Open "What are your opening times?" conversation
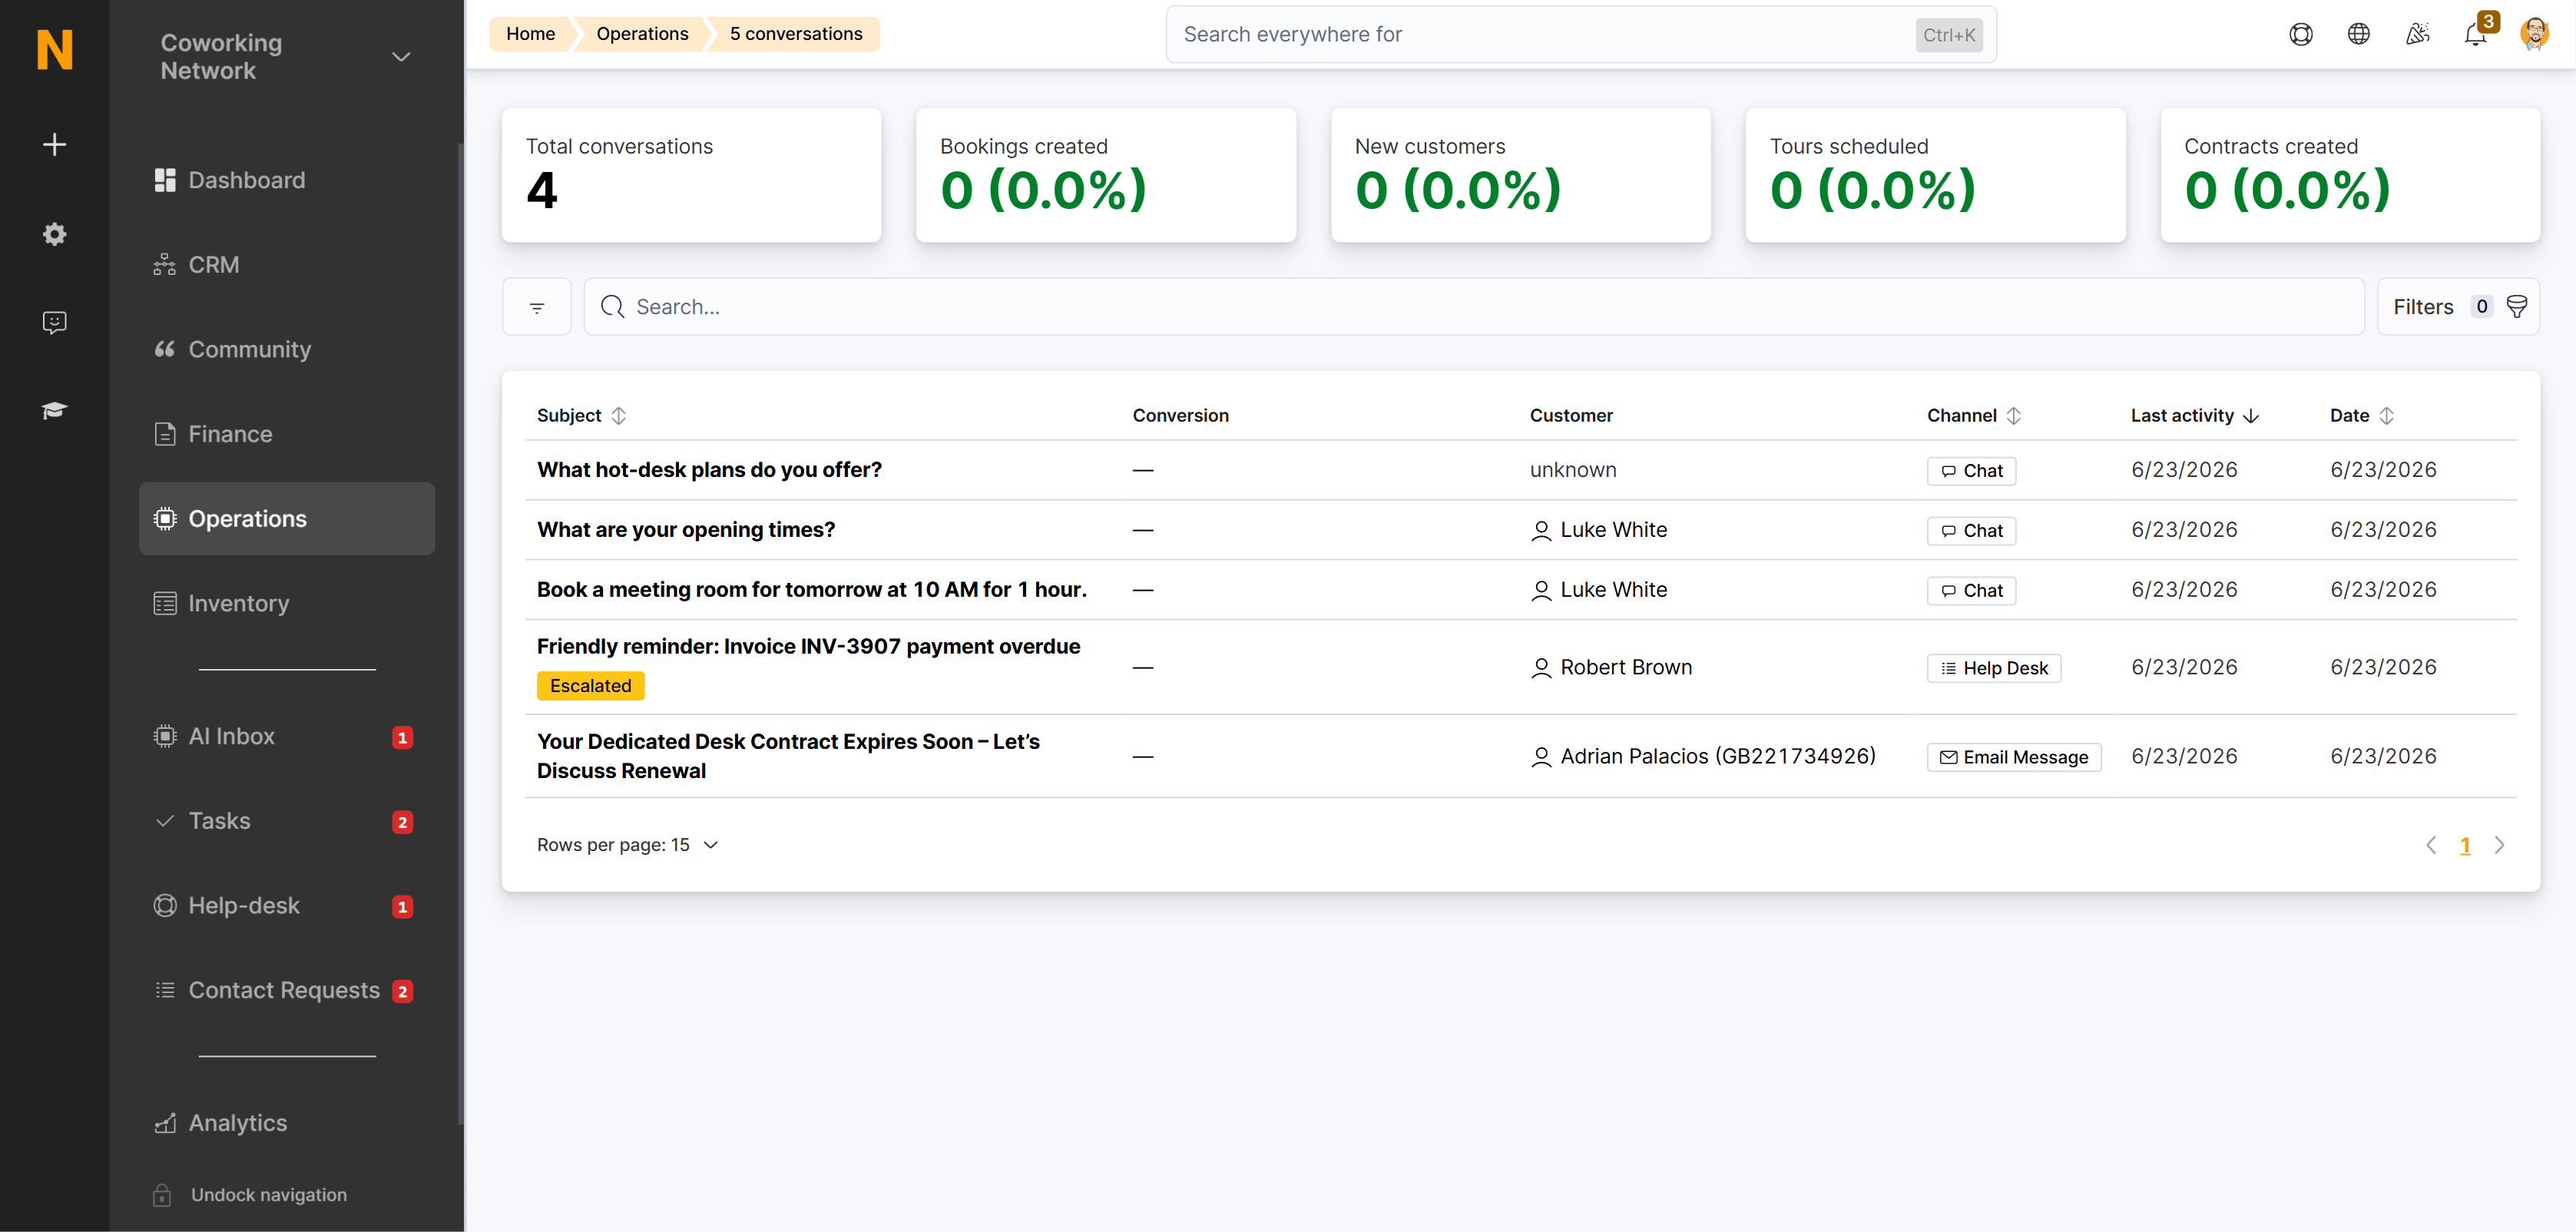The image size is (2576, 1232). click(x=686, y=530)
